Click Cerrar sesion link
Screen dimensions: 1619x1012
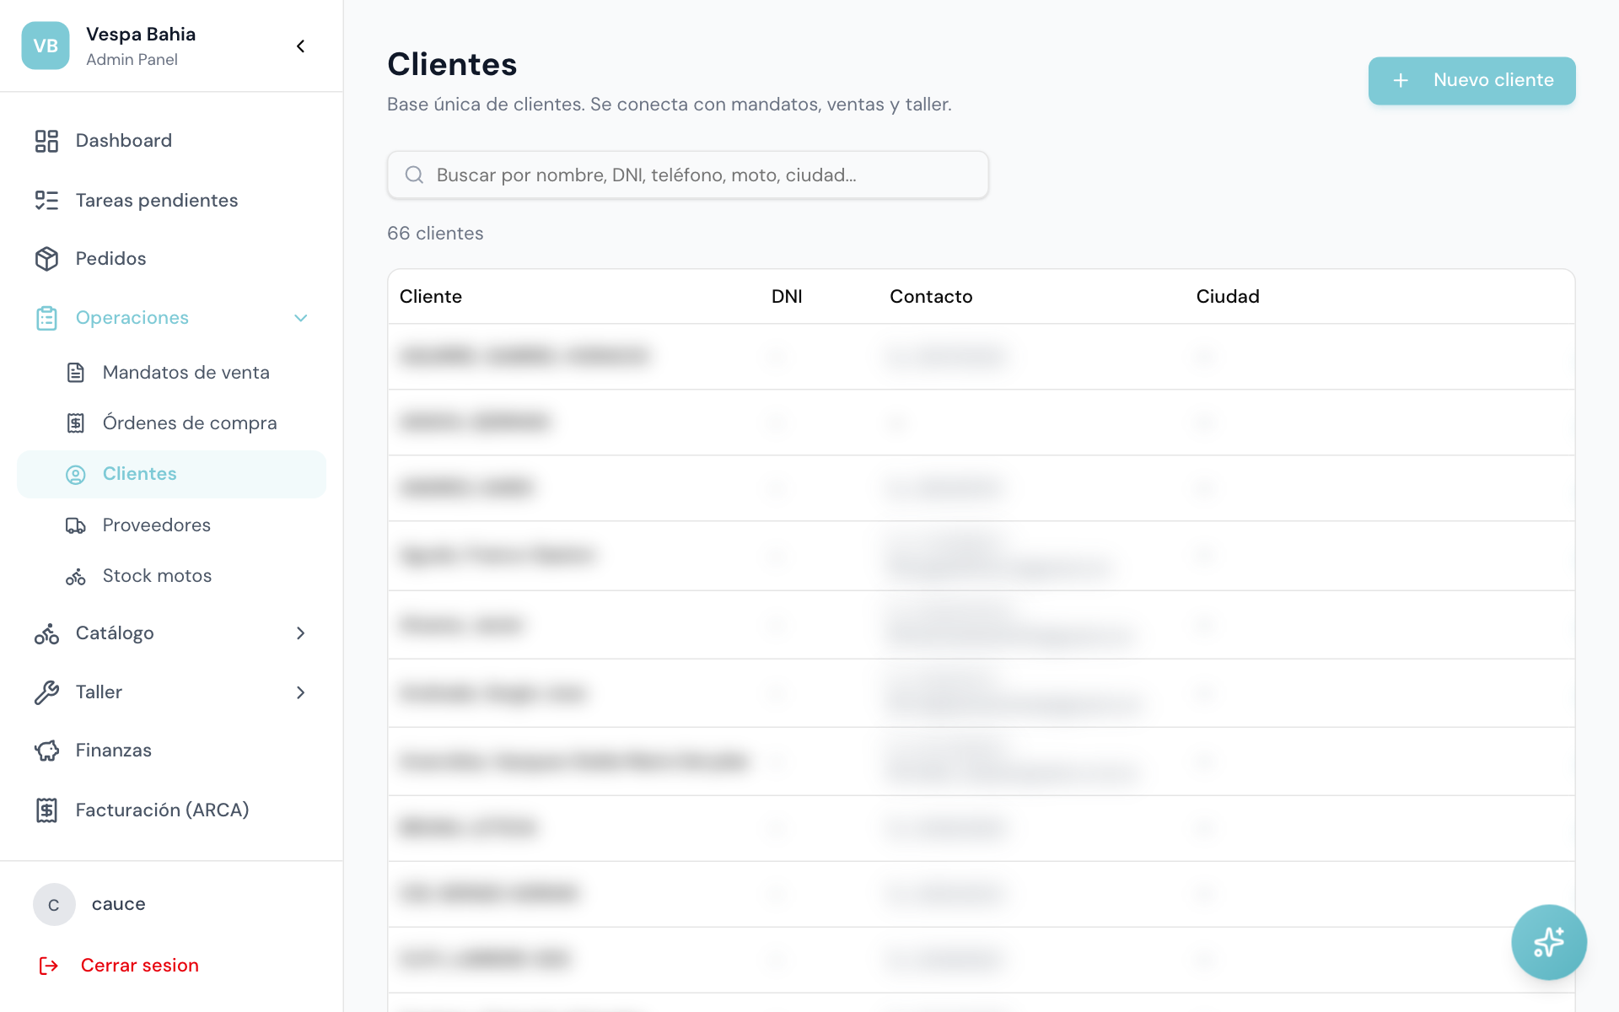[140, 966]
